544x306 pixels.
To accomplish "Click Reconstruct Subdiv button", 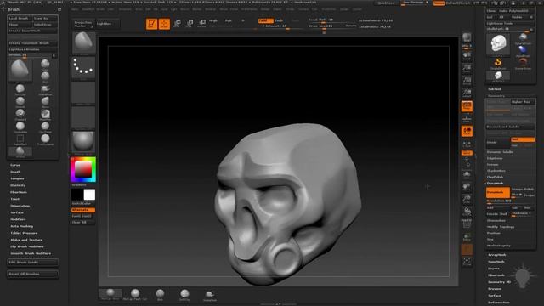I will [510, 127].
